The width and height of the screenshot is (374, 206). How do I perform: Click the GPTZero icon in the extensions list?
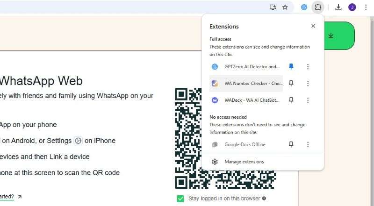pyautogui.click(x=215, y=67)
